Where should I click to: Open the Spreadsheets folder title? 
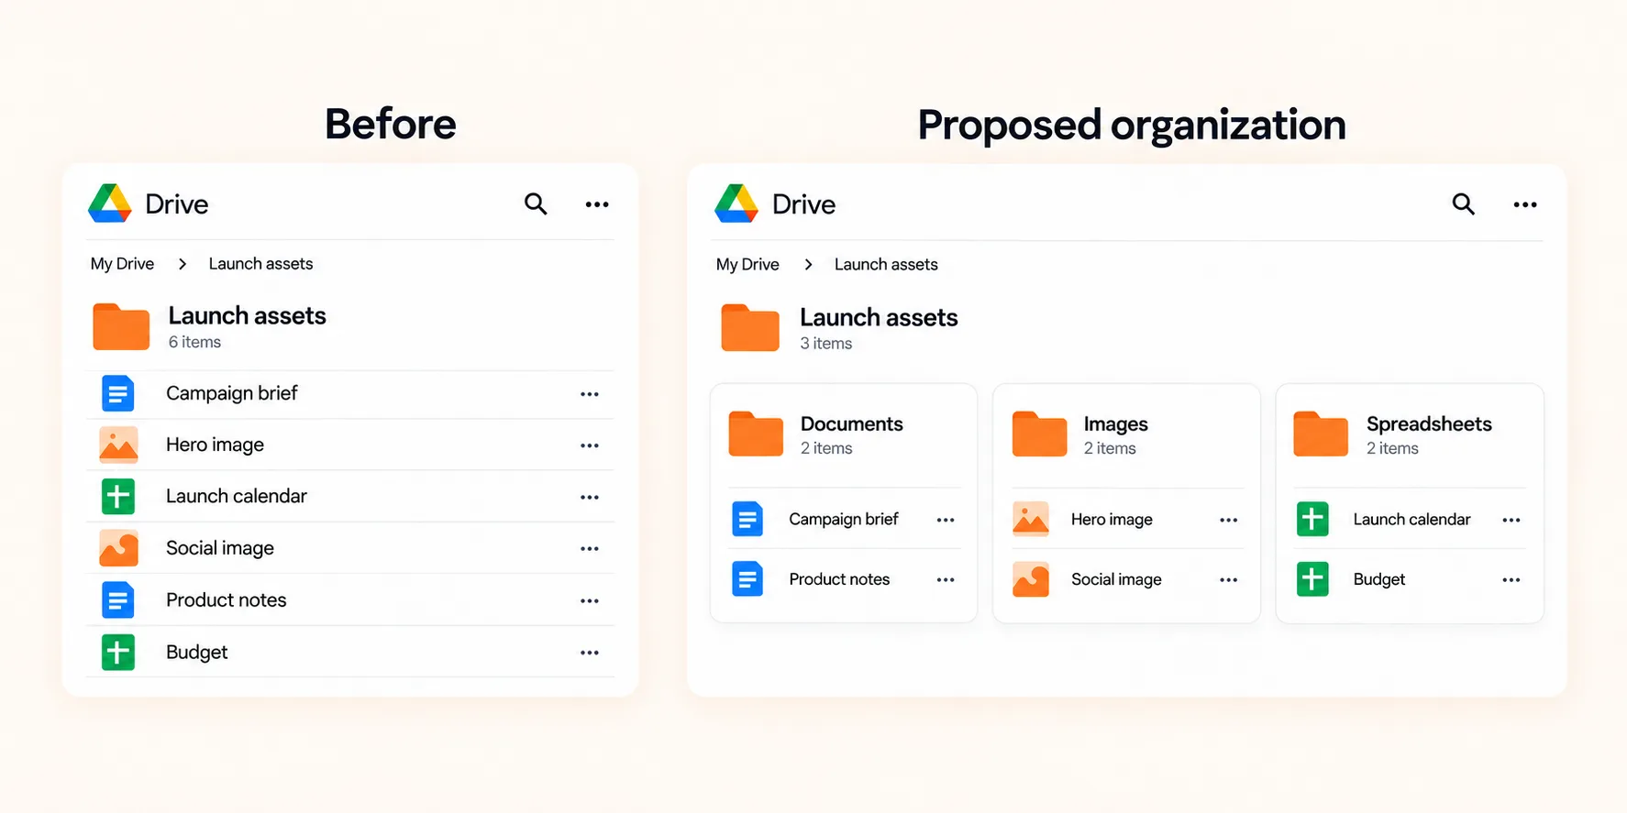coord(1429,424)
